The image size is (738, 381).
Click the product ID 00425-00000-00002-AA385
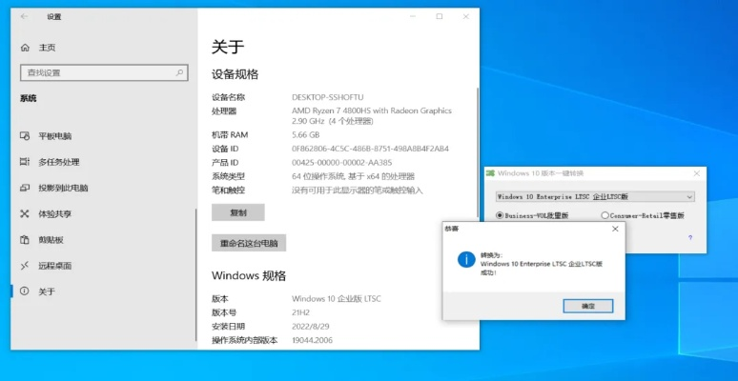[341, 163]
